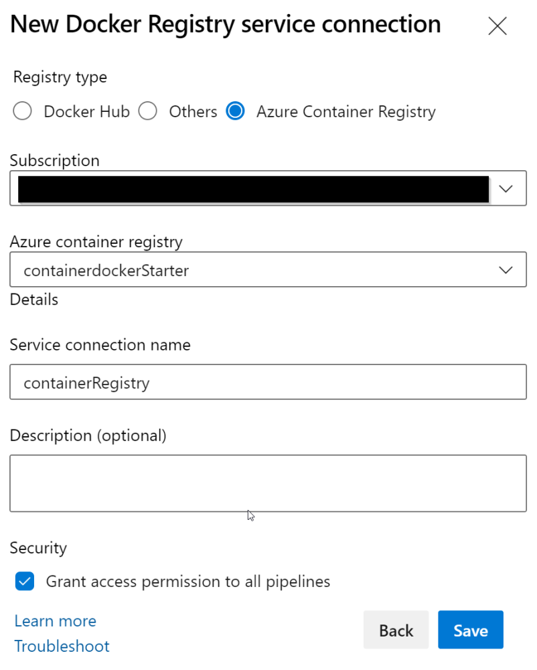Click the Troubleshoot link
This screenshot has width=537, height=670.
click(x=62, y=646)
